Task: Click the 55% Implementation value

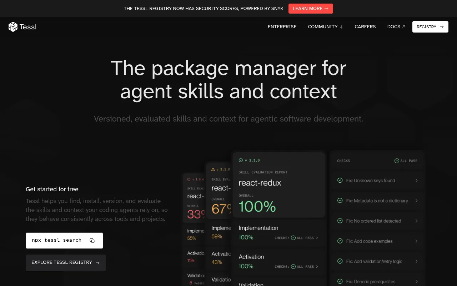Action: pyautogui.click(x=192, y=238)
